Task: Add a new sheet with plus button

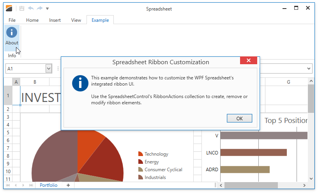Action: click(x=68, y=185)
